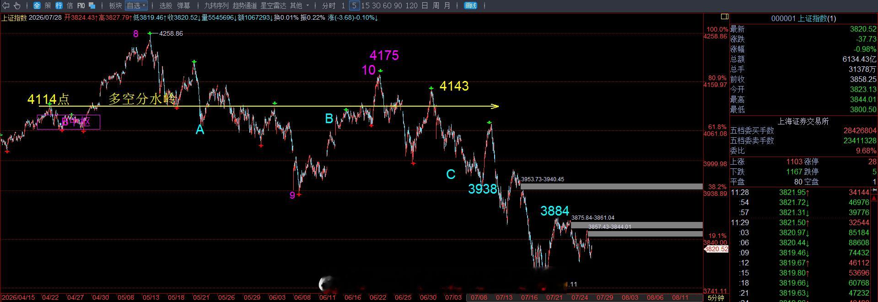The width and height of the screenshot is (878, 302).
Task: Select the 5-minute period
Action: coord(354,5)
